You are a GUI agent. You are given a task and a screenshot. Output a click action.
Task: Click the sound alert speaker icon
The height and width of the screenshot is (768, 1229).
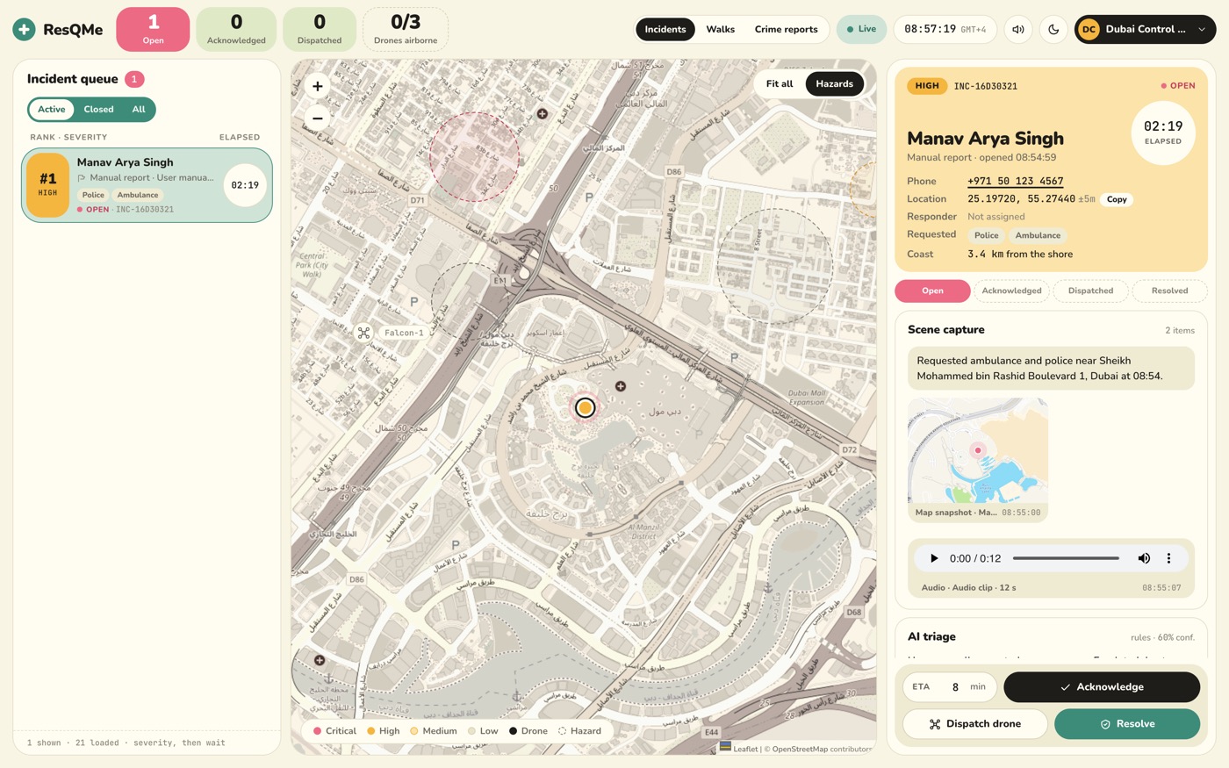(x=1017, y=29)
